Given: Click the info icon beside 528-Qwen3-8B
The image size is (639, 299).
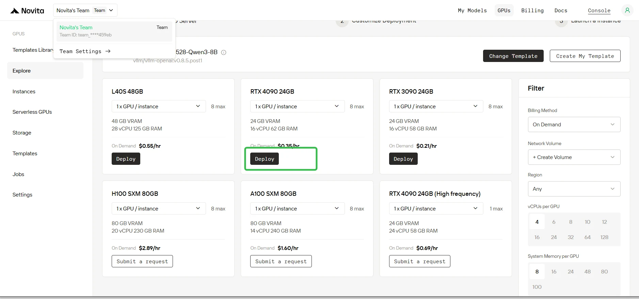Looking at the screenshot, I should pos(224,52).
